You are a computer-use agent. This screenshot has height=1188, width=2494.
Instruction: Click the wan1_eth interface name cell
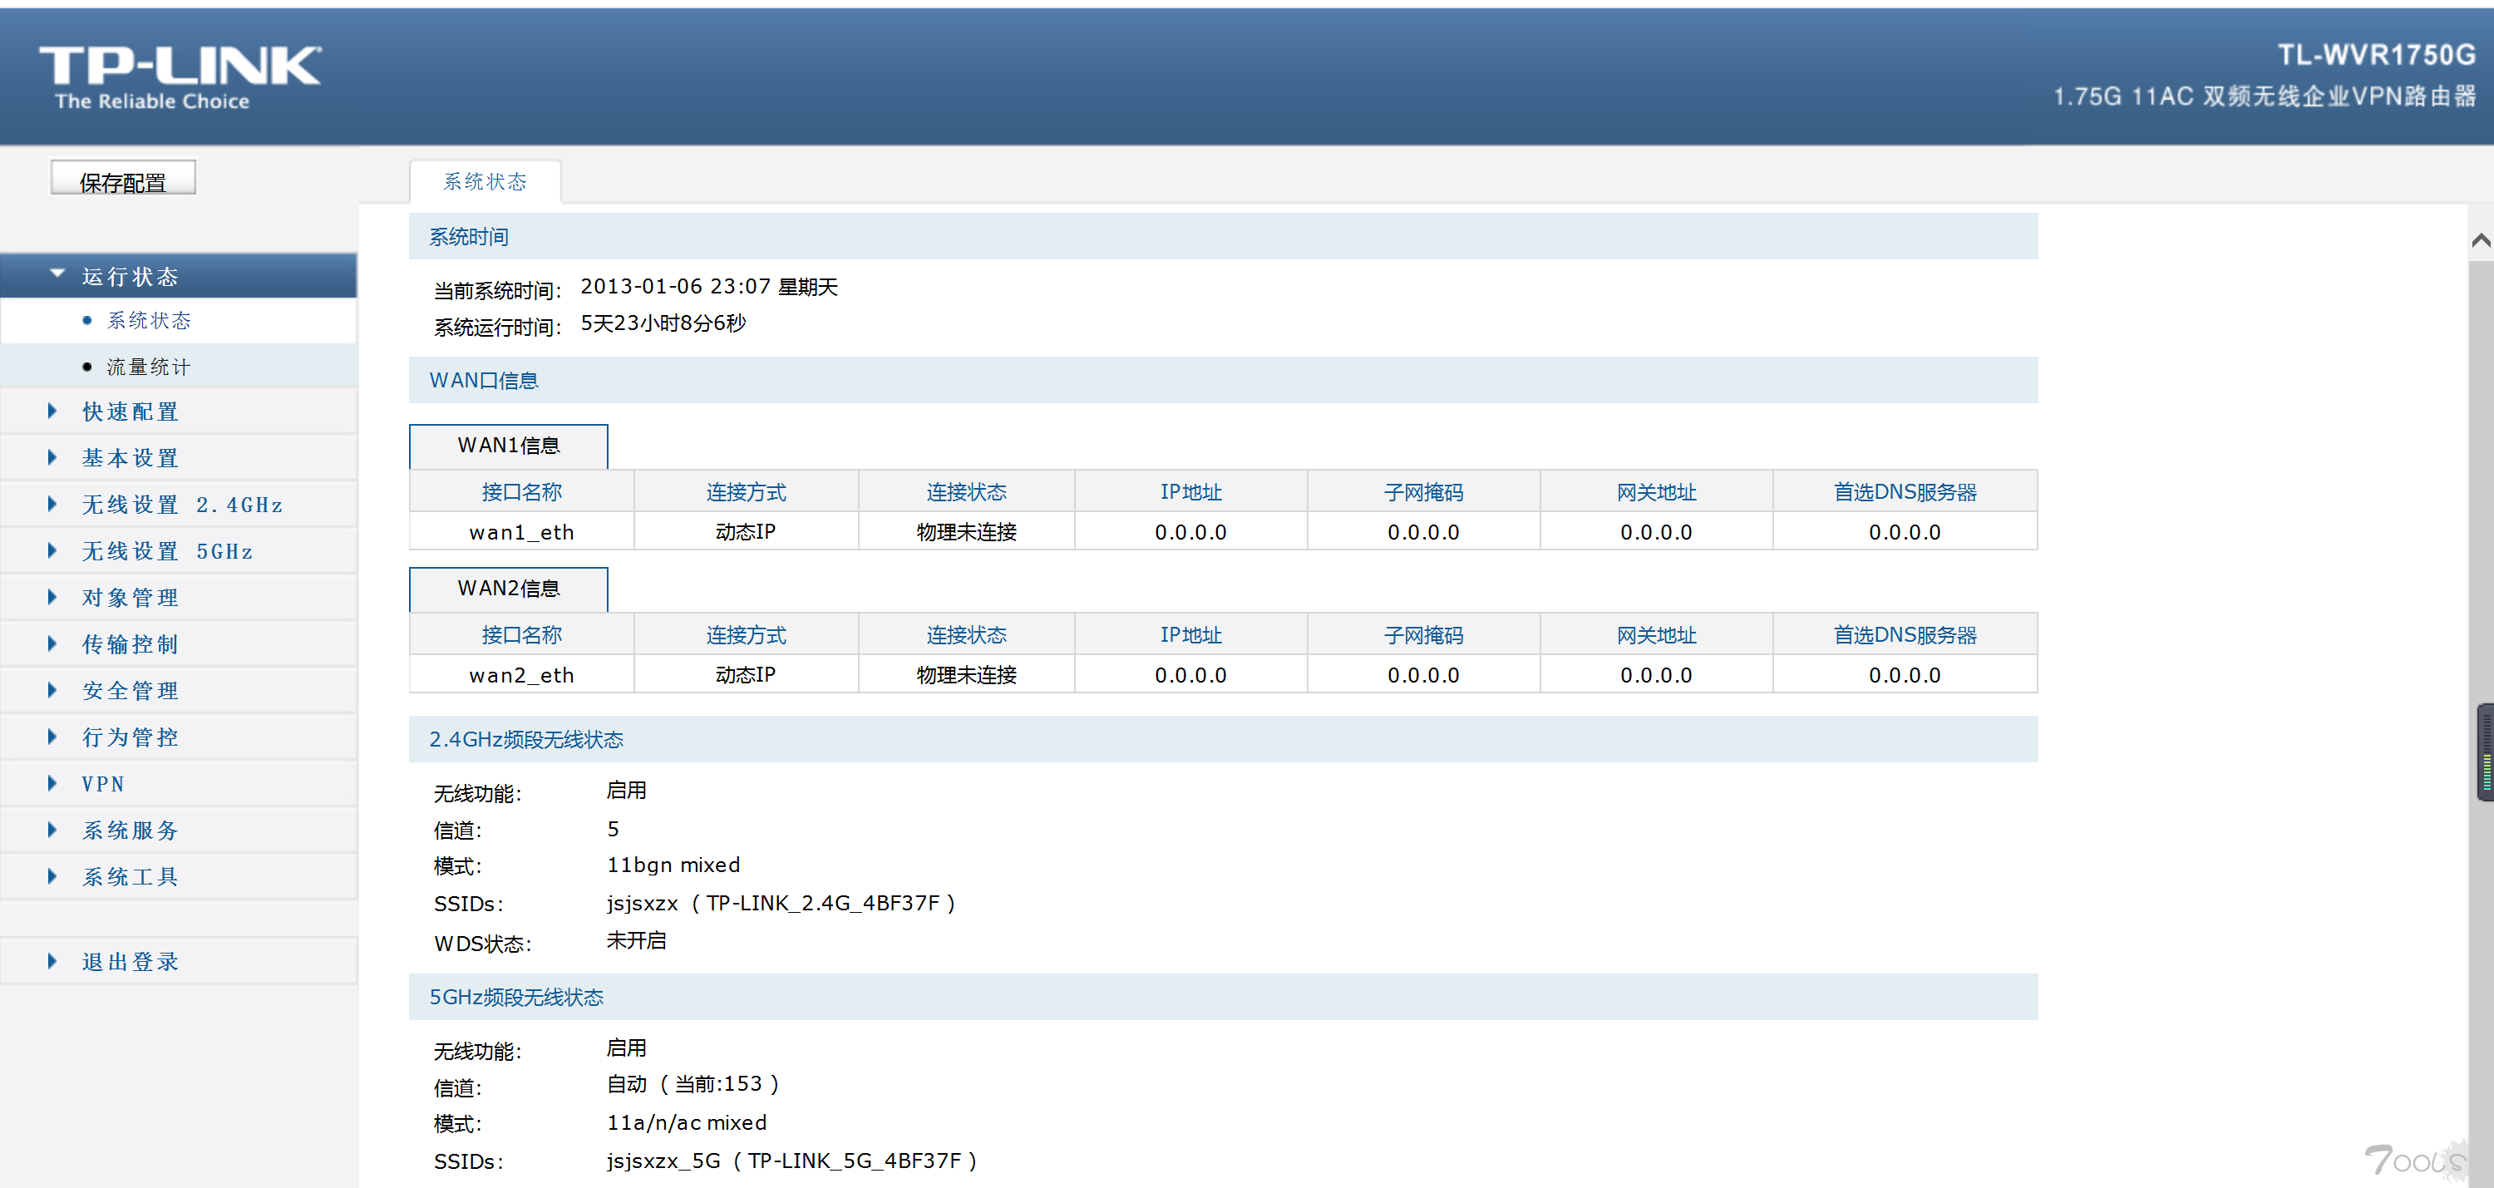522,531
